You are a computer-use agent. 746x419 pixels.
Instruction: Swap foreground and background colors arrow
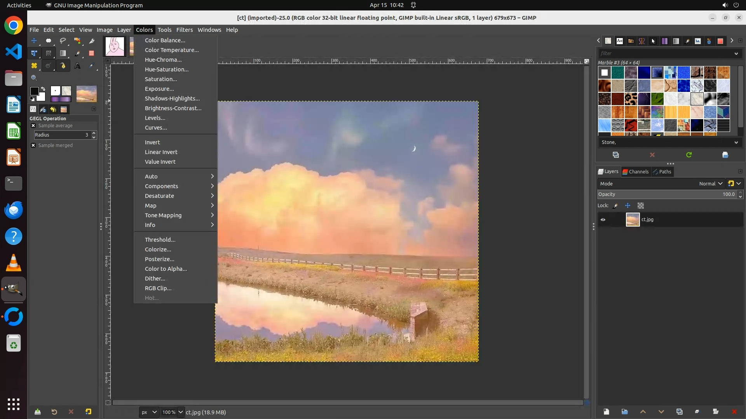click(43, 89)
